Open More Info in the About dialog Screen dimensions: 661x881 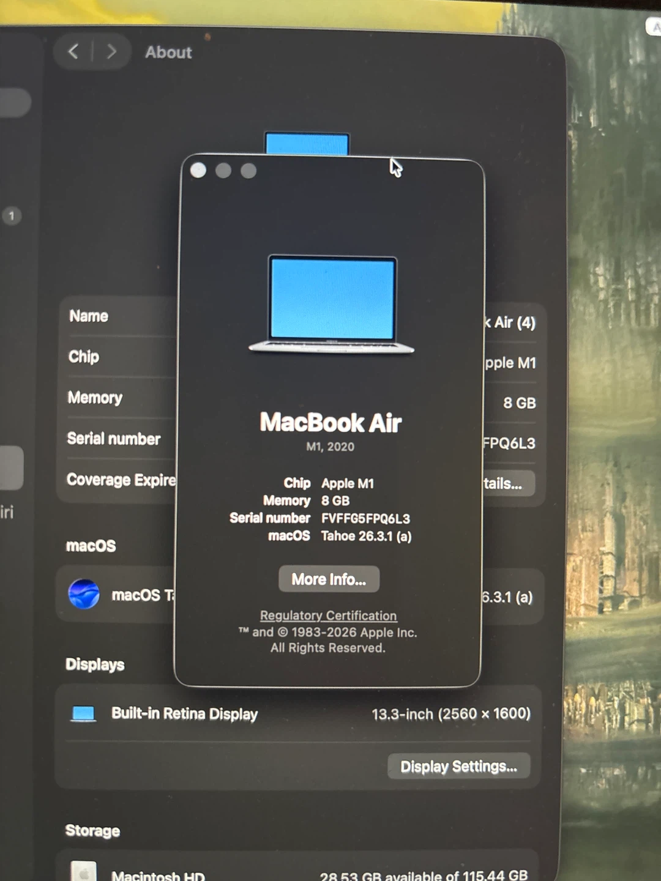point(329,579)
